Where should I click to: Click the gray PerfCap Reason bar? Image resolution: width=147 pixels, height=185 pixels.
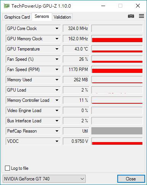117,131
